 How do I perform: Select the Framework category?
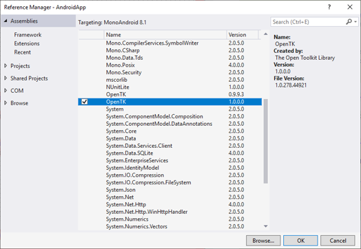coord(28,34)
